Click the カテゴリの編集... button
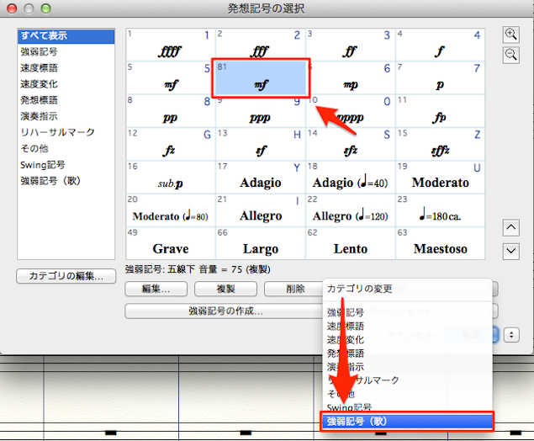This screenshot has height=441, width=534. (66, 276)
